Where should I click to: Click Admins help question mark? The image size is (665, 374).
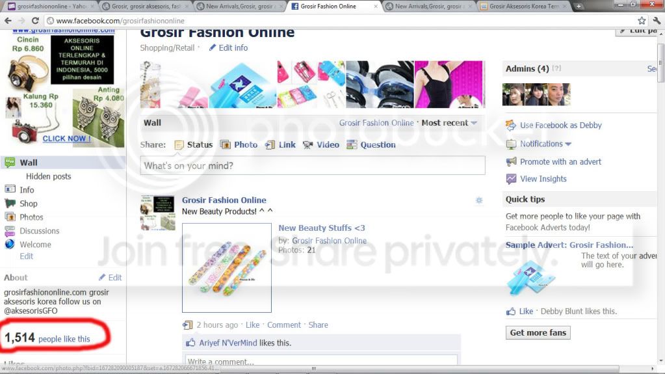(557, 68)
